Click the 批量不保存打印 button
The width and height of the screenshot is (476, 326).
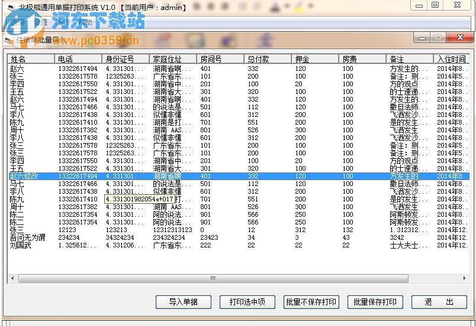coord(311,302)
